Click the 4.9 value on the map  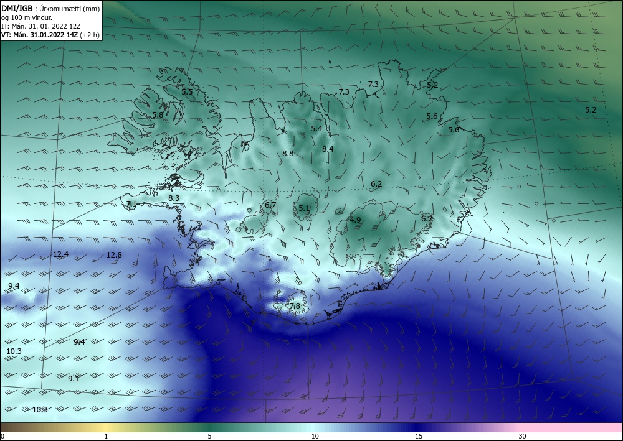(355, 220)
